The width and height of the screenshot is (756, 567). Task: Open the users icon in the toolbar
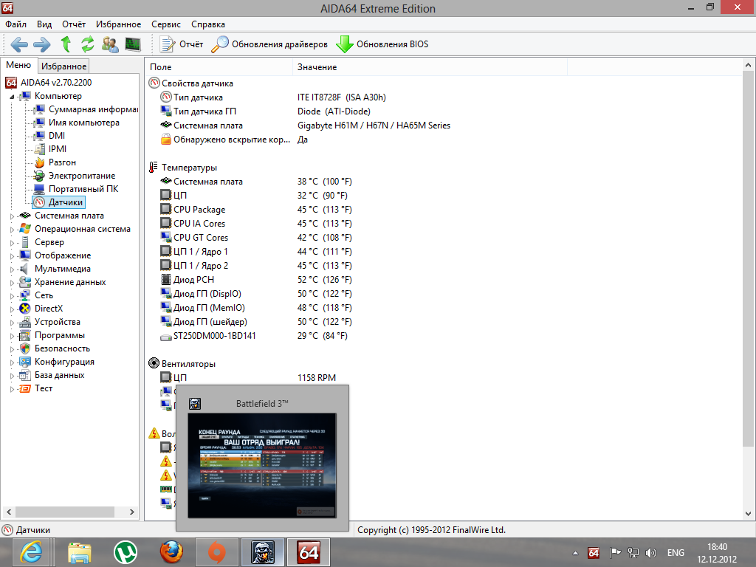pos(111,44)
